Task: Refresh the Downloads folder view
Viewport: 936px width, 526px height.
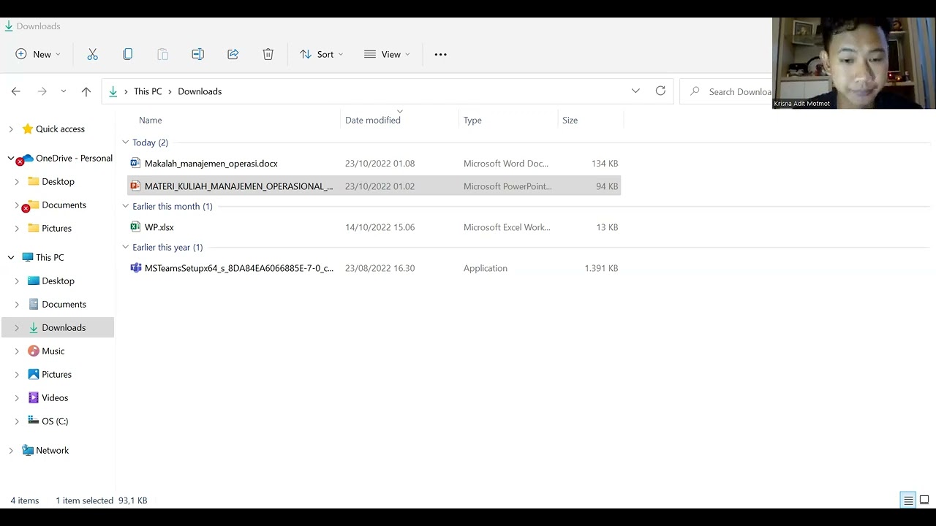Action: coord(660,91)
